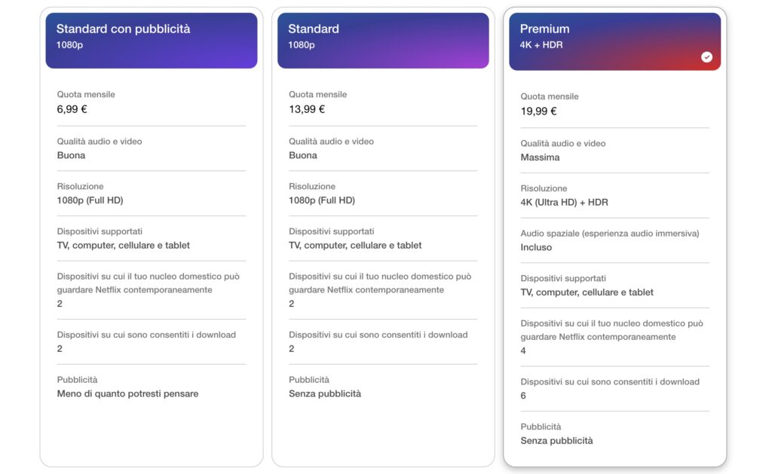Click the Audio spaziale Incluso value
The width and height of the screenshot is (772, 474).
point(536,248)
